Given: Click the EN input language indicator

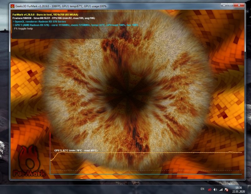Looking at the screenshot, I should [202, 189].
